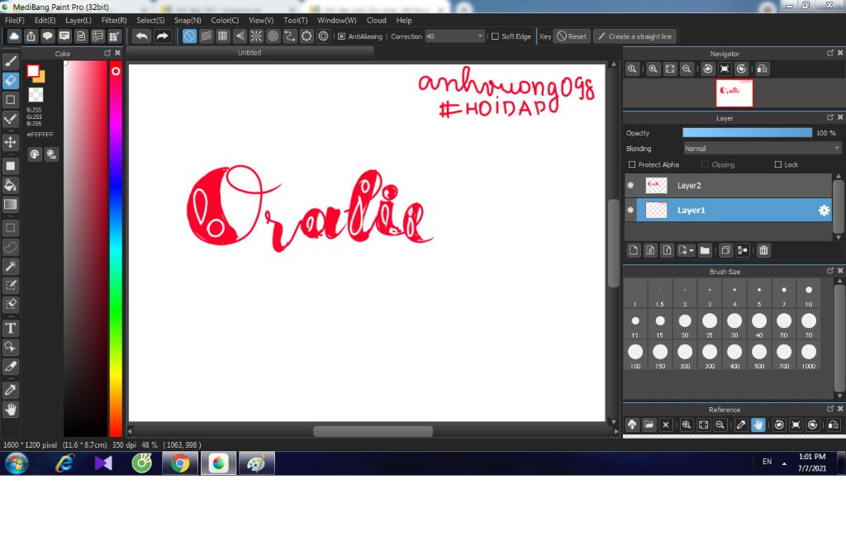Open Layer1 settings gear
Screen dimensions: 846x546
[824, 211]
